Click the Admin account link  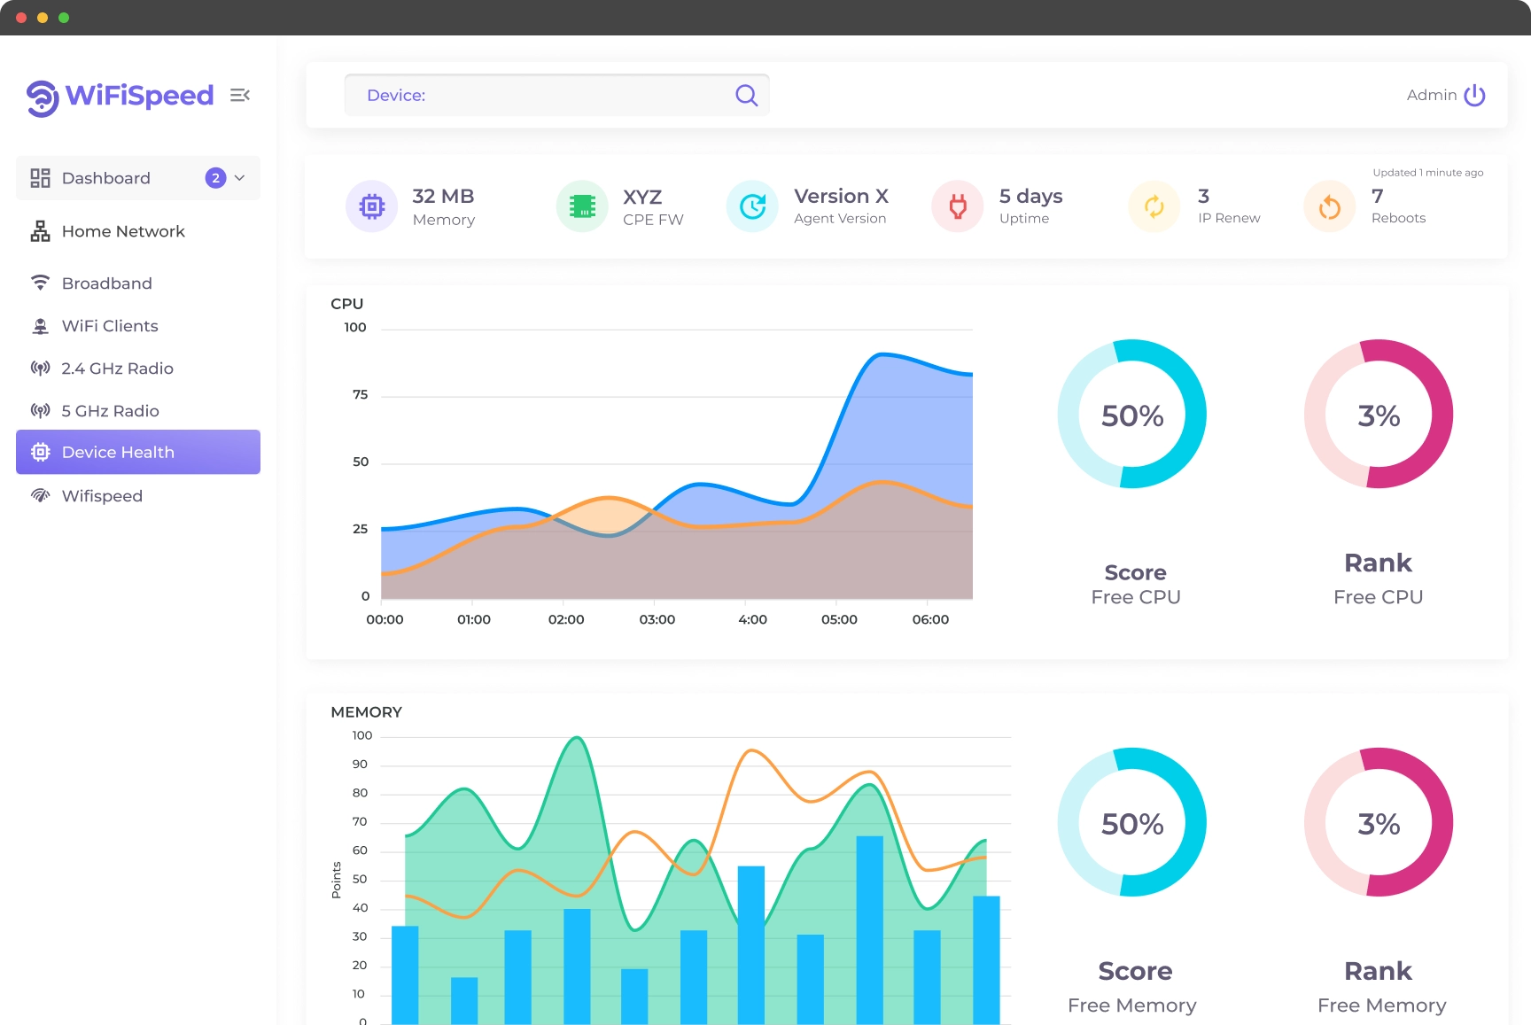[x=1432, y=95]
